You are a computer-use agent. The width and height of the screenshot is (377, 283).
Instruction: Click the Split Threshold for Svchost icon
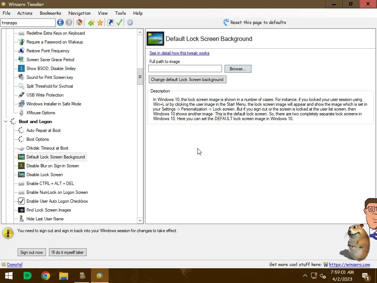point(21,86)
